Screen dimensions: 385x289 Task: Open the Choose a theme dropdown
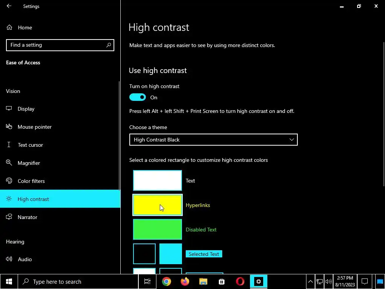pyautogui.click(x=214, y=140)
